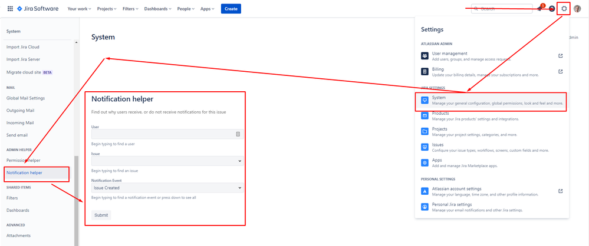Open User management external link icon
This screenshot has width=589, height=246.
click(x=561, y=56)
